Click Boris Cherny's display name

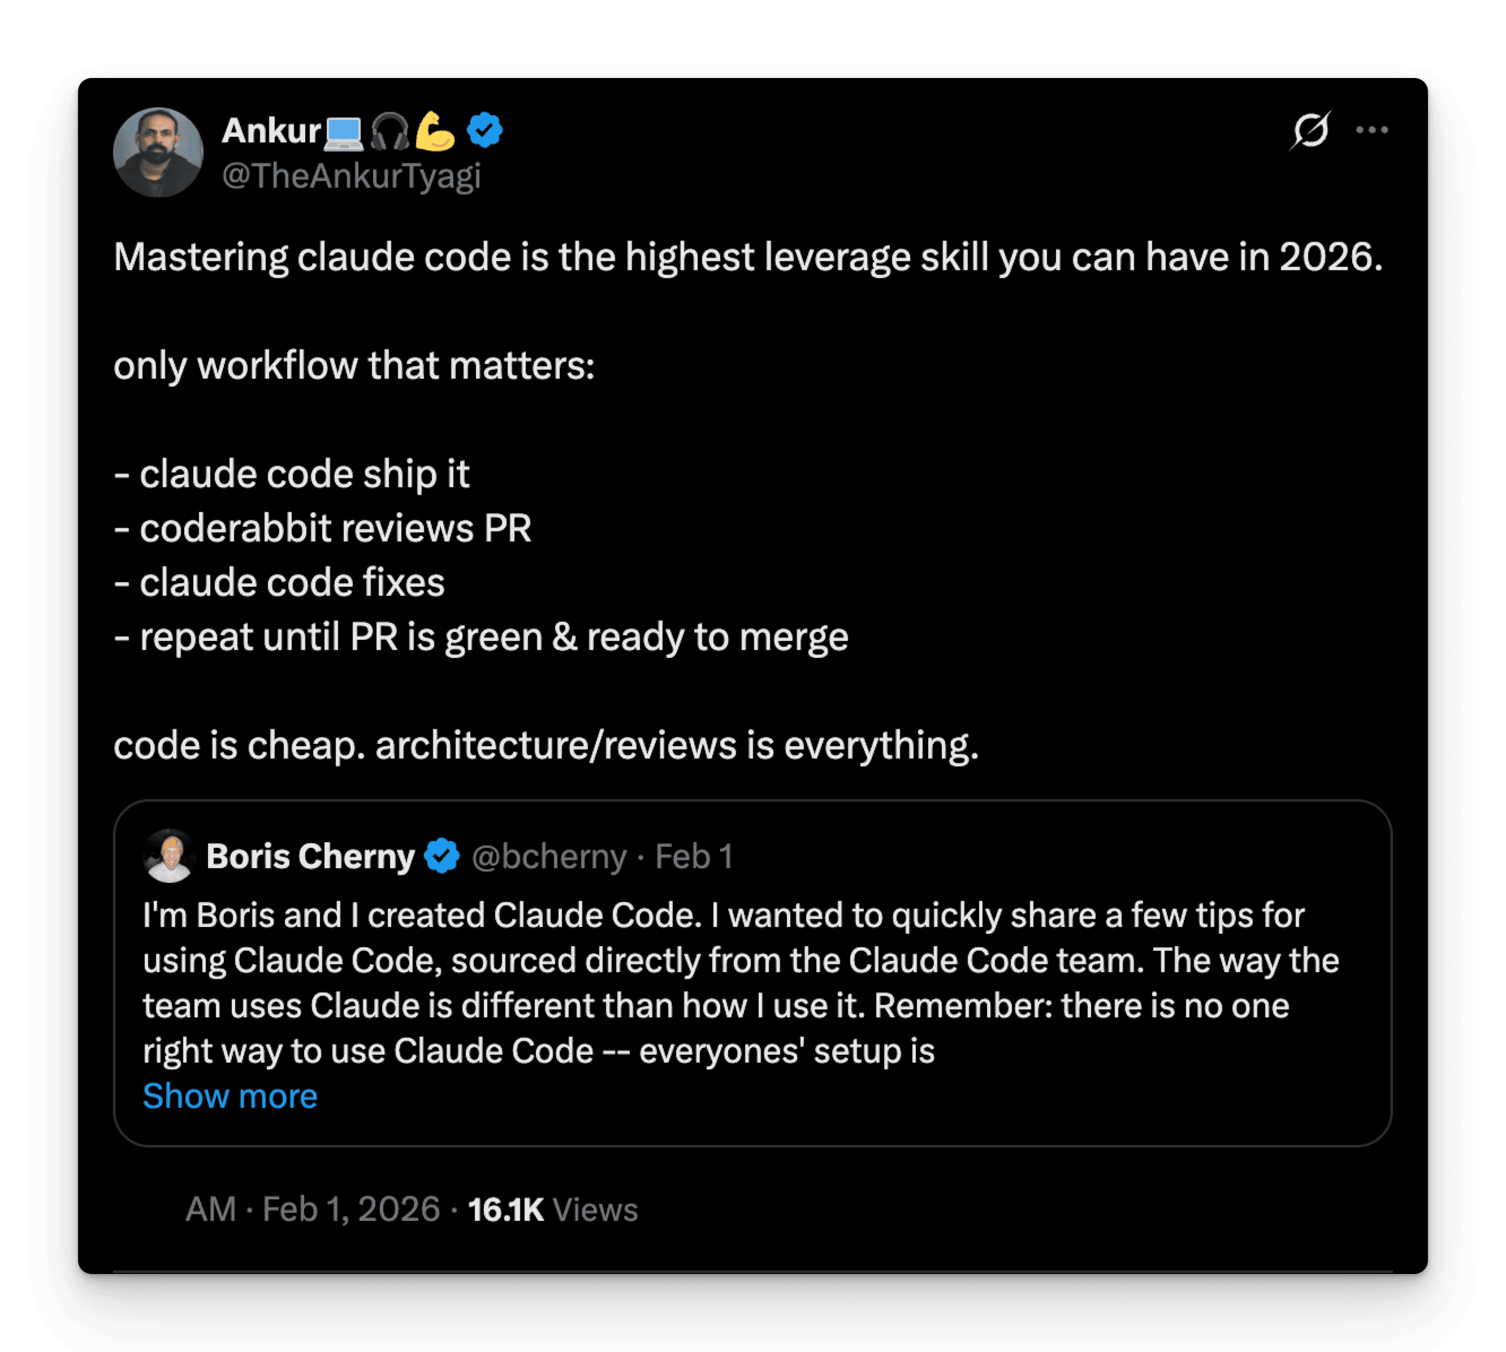(311, 855)
